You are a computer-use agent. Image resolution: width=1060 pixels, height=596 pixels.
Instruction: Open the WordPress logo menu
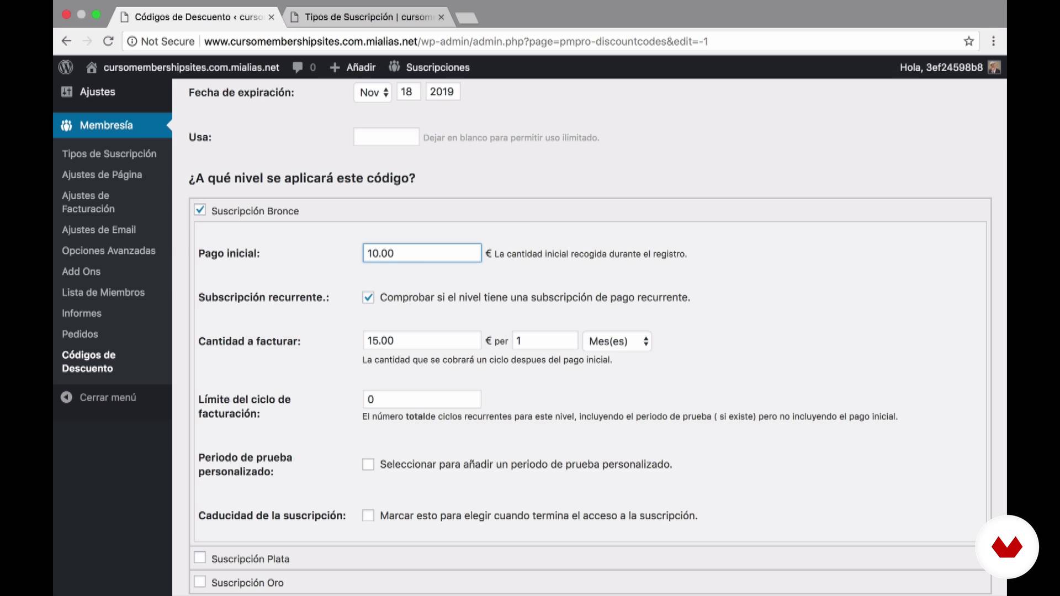66,67
